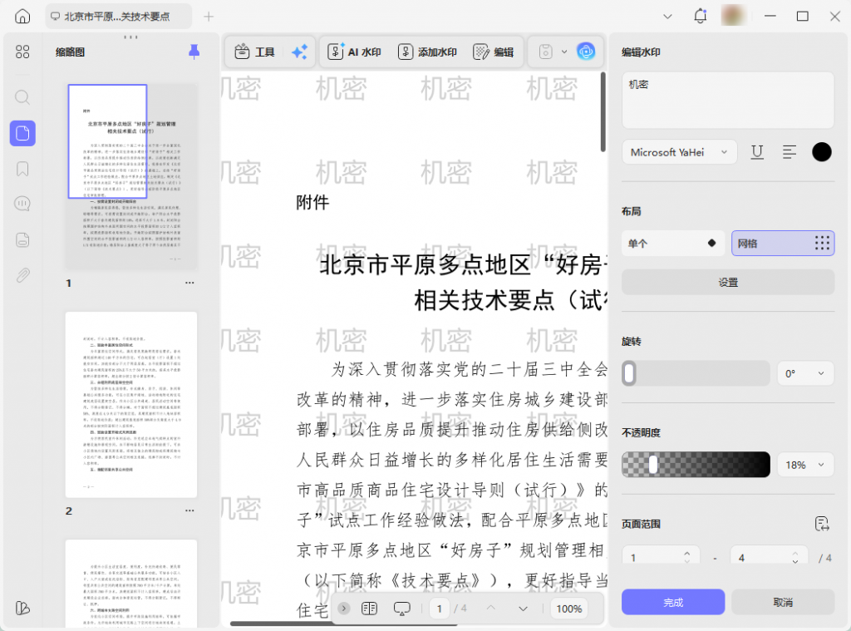Switch to the AI Watermark tab

pos(355,52)
